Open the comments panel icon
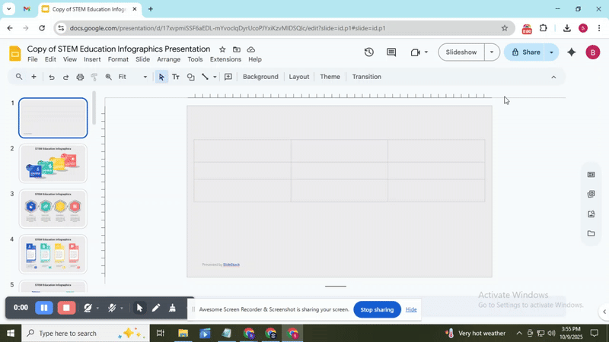Image resolution: width=609 pixels, height=342 pixels. click(391, 52)
